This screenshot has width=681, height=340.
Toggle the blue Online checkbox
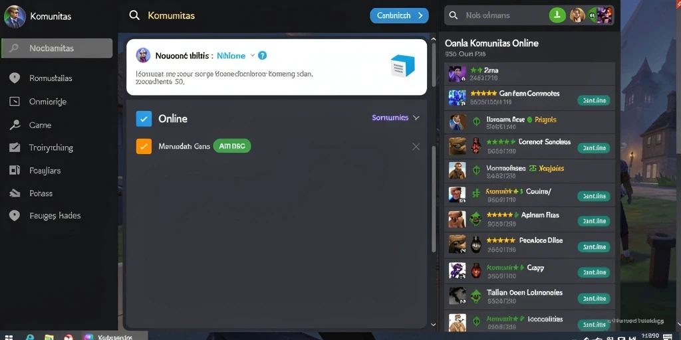click(x=144, y=118)
